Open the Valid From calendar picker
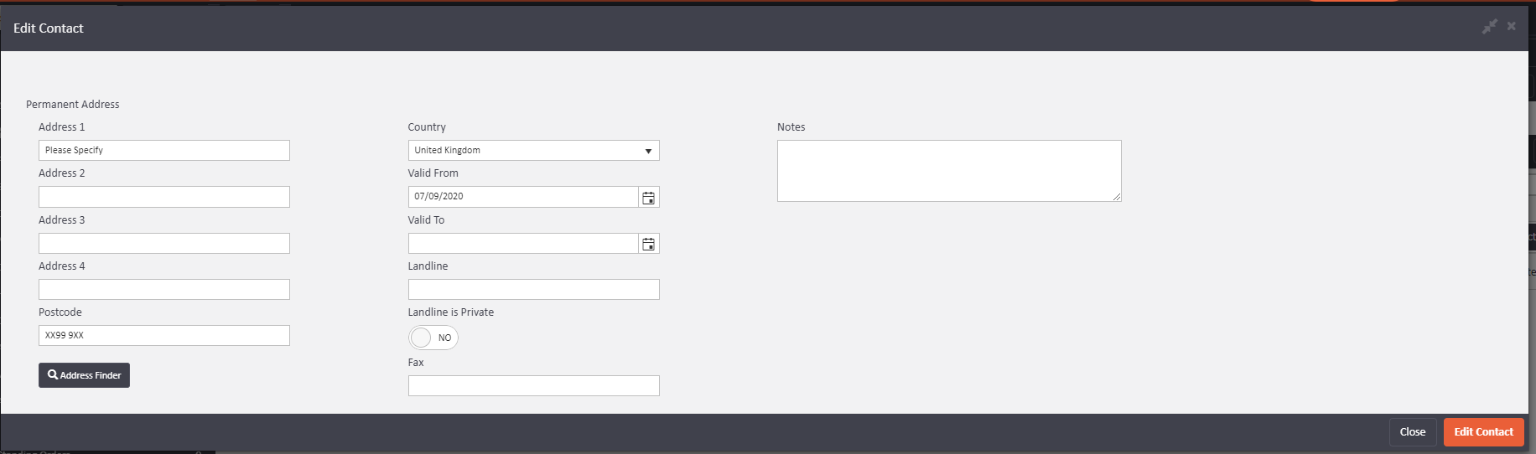Viewport: 1536px width, 454px height. (648, 198)
